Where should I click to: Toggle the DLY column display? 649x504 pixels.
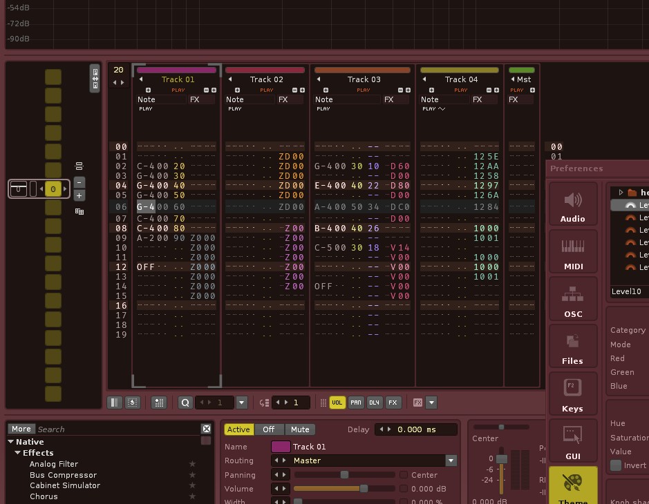[374, 403]
